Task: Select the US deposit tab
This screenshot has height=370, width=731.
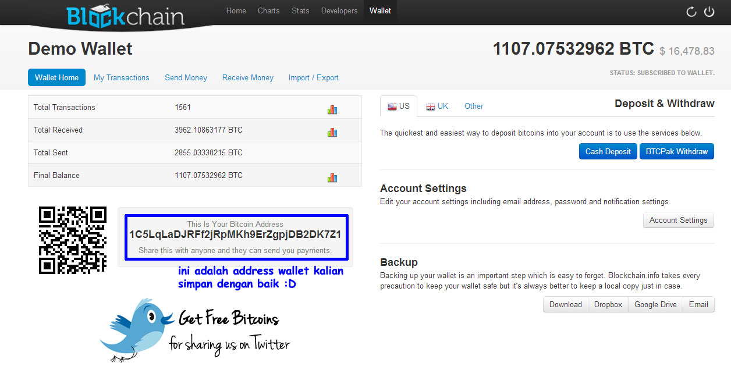Action: (x=399, y=106)
